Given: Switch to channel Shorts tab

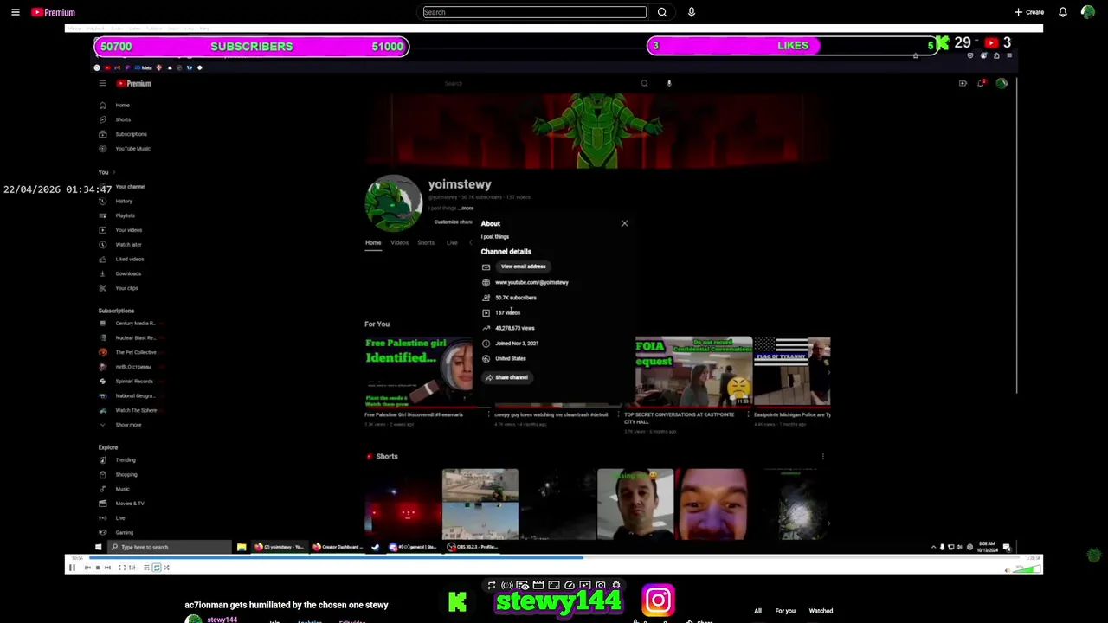Looking at the screenshot, I should [426, 242].
